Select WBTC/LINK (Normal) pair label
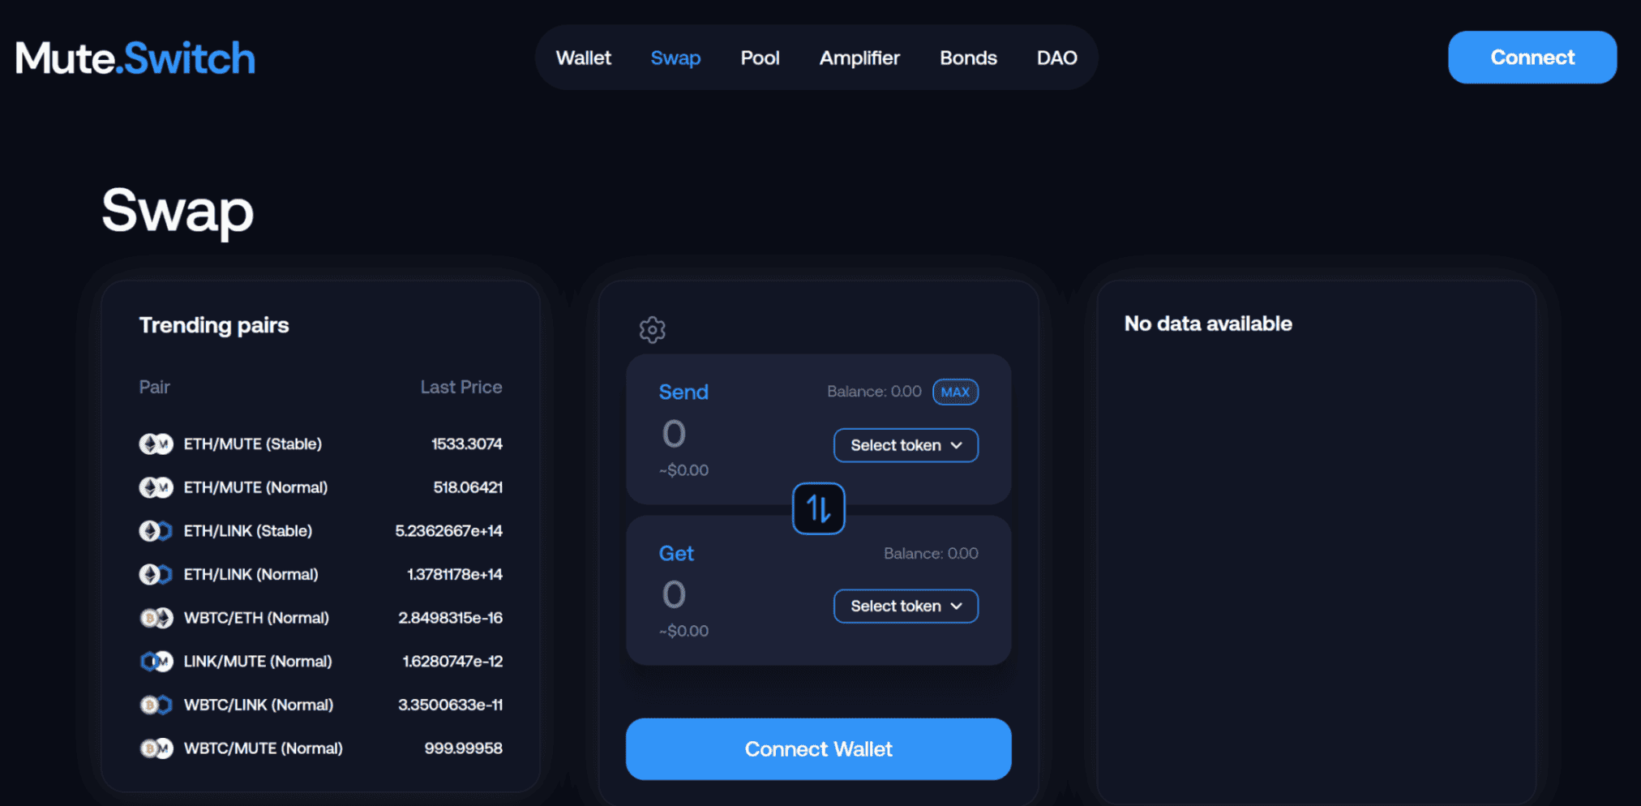The width and height of the screenshot is (1641, 806). (259, 705)
